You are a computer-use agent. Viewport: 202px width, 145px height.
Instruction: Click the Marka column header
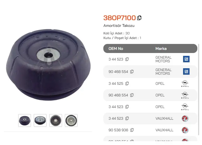161,49
